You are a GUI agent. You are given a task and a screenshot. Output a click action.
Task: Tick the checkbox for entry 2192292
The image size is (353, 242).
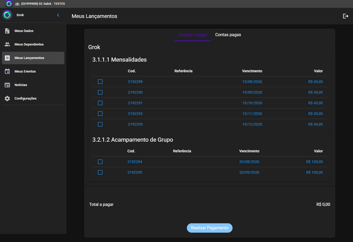tap(100, 114)
